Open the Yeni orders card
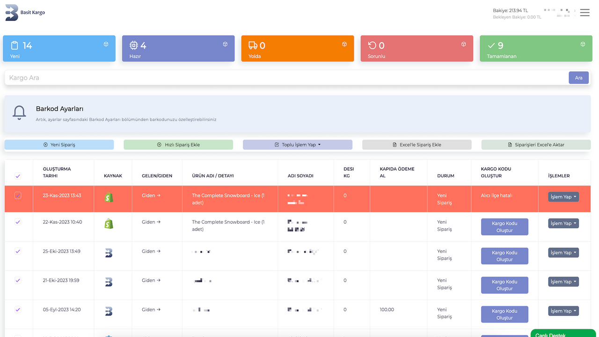599x337 pixels. click(59, 49)
